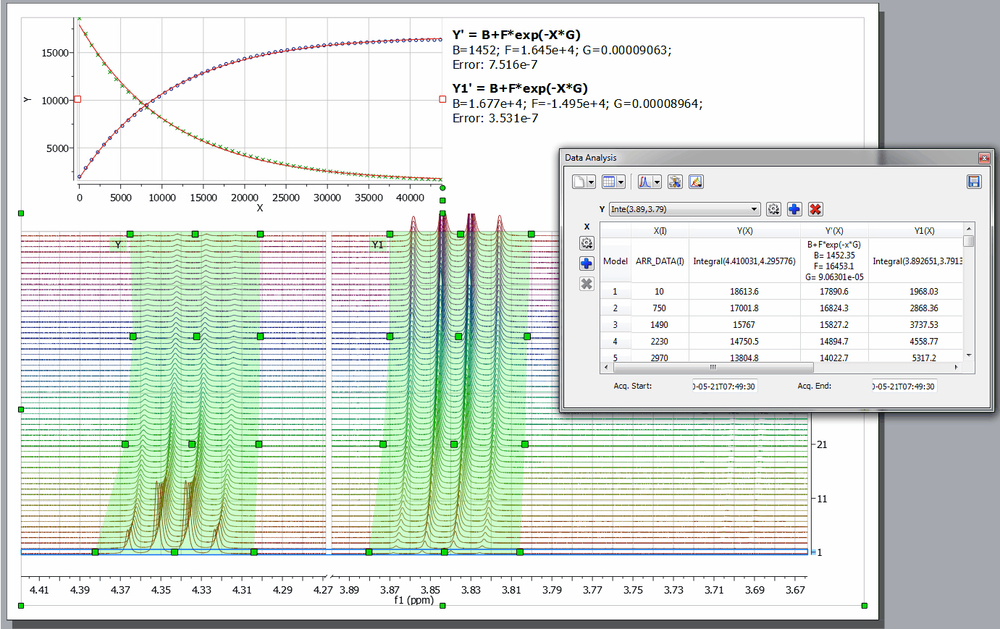The height and width of the screenshot is (629, 1000).
Task: Add a new Y series with blue plus
Action: 794,209
